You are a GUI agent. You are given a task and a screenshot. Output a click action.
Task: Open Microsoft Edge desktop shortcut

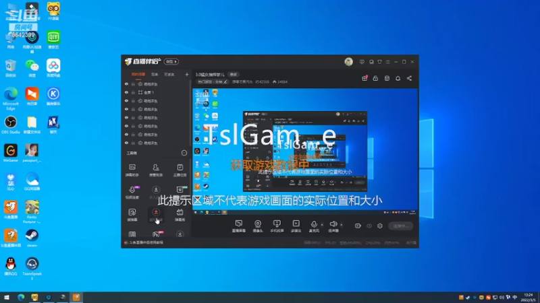point(11,98)
